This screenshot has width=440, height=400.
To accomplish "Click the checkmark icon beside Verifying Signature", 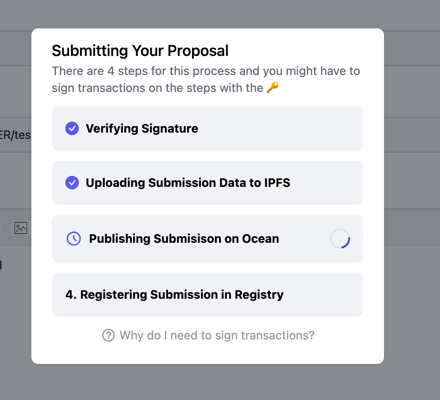I will 72,128.
